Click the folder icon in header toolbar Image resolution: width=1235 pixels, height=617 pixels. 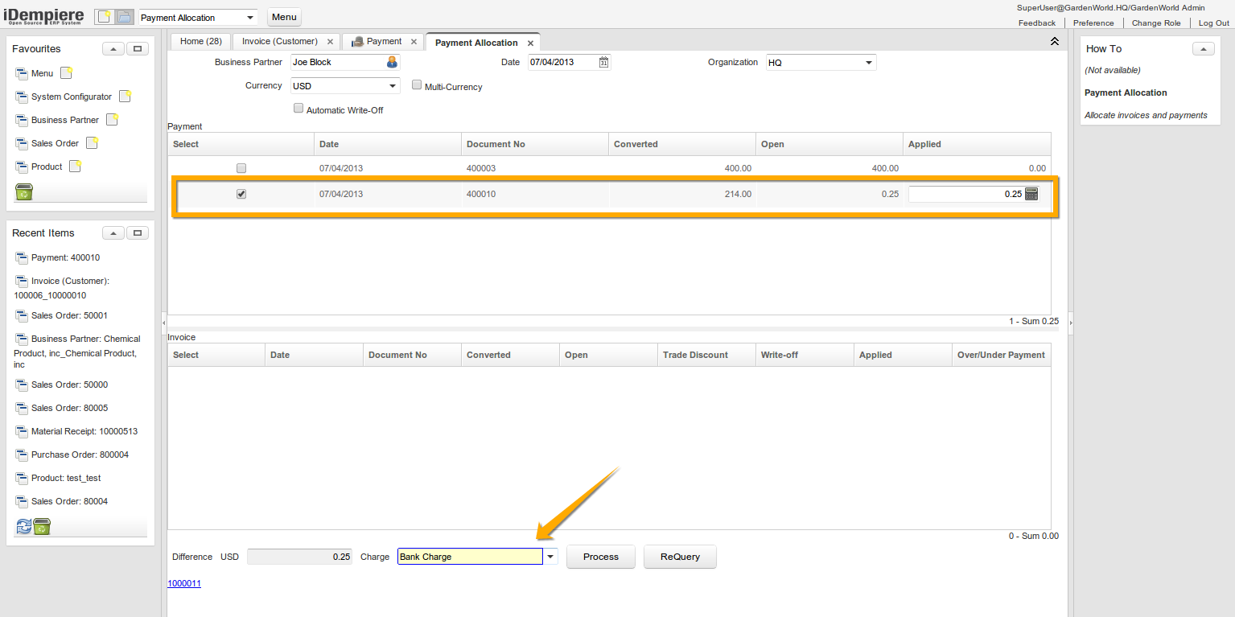coord(124,17)
